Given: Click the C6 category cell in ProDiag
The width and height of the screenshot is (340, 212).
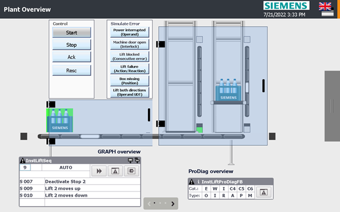Looking at the screenshot, I should click(250, 189).
